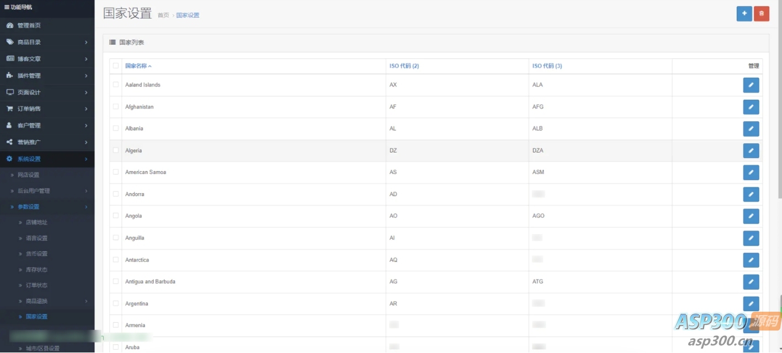Image resolution: width=782 pixels, height=353 pixels.
Task: Click the shopping cart icon for 订单销售
Action: 9,109
